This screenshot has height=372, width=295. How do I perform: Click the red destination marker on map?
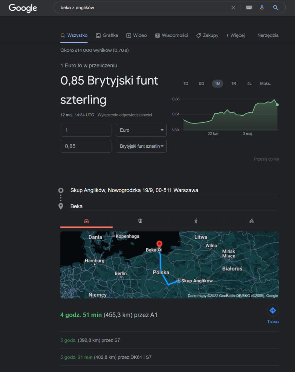[x=159, y=244]
